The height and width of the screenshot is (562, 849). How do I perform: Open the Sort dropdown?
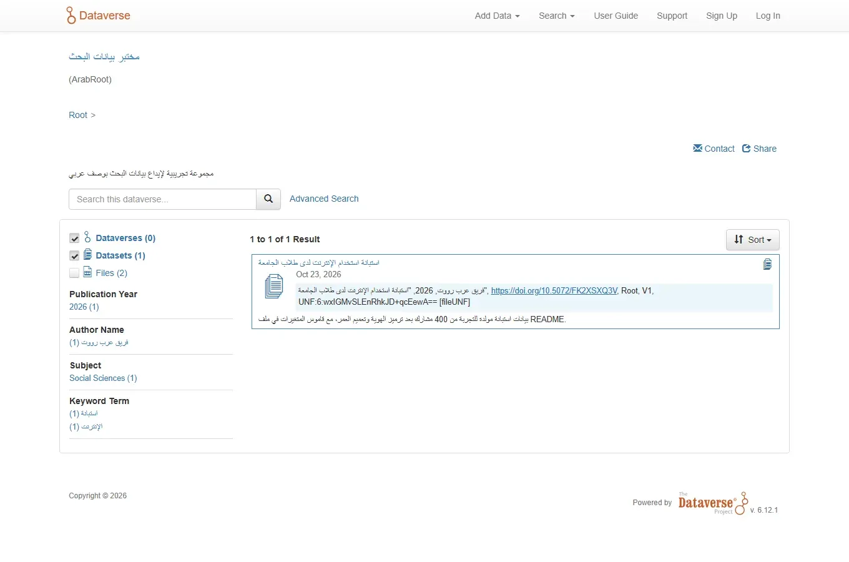[753, 240]
